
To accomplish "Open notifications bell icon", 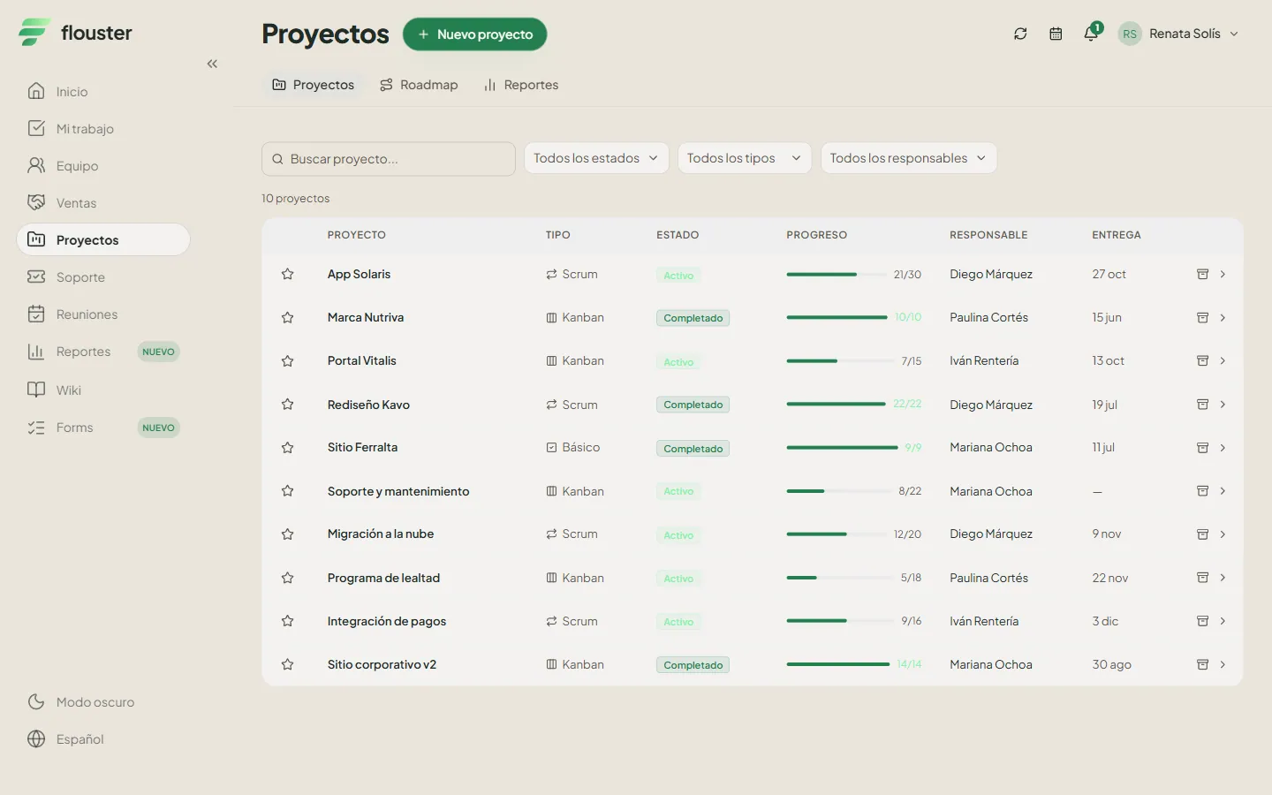I will click(1091, 34).
